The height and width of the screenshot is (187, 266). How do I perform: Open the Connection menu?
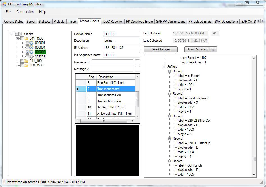(x=25, y=12)
